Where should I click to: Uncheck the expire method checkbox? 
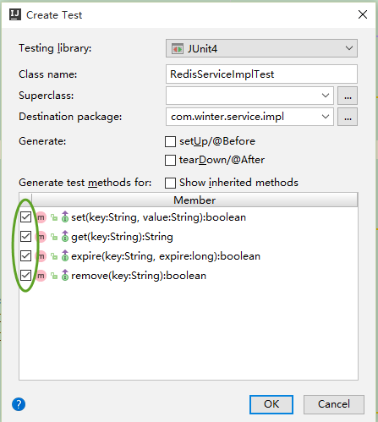point(25,256)
